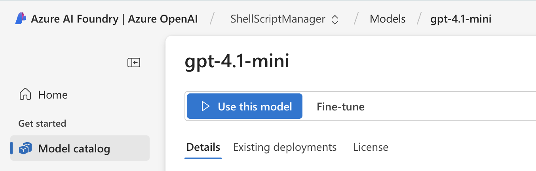
Task: Switch to the License tab
Action: click(x=371, y=147)
